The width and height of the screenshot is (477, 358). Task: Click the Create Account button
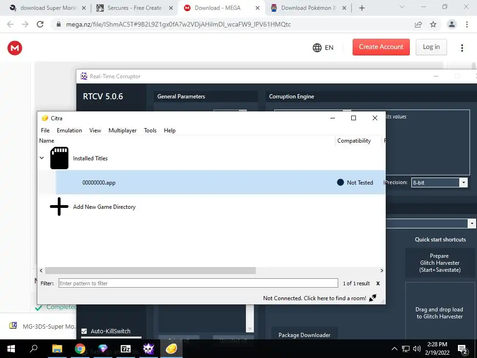pos(381,47)
